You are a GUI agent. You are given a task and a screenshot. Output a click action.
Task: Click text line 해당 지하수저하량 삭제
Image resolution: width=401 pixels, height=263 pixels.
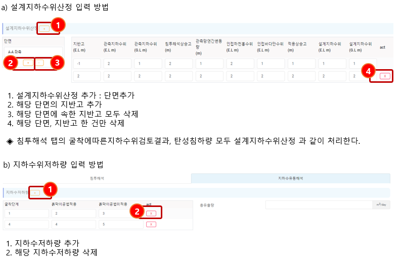tap(56, 253)
